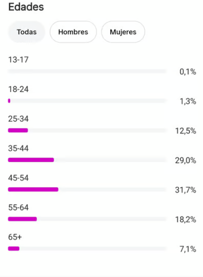This screenshot has height=277, width=203.
Task: Switch to the Hombres filter
Action: pyautogui.click(x=73, y=32)
